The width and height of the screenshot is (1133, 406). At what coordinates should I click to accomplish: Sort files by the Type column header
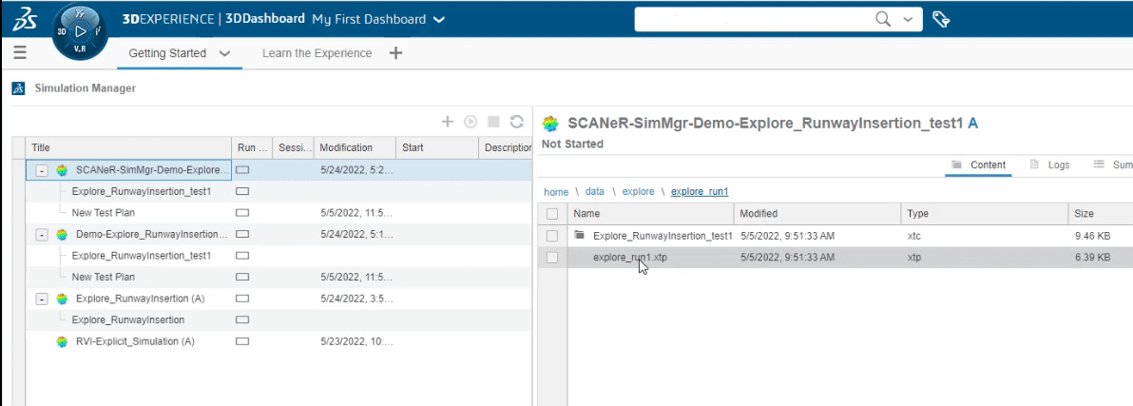(x=984, y=214)
